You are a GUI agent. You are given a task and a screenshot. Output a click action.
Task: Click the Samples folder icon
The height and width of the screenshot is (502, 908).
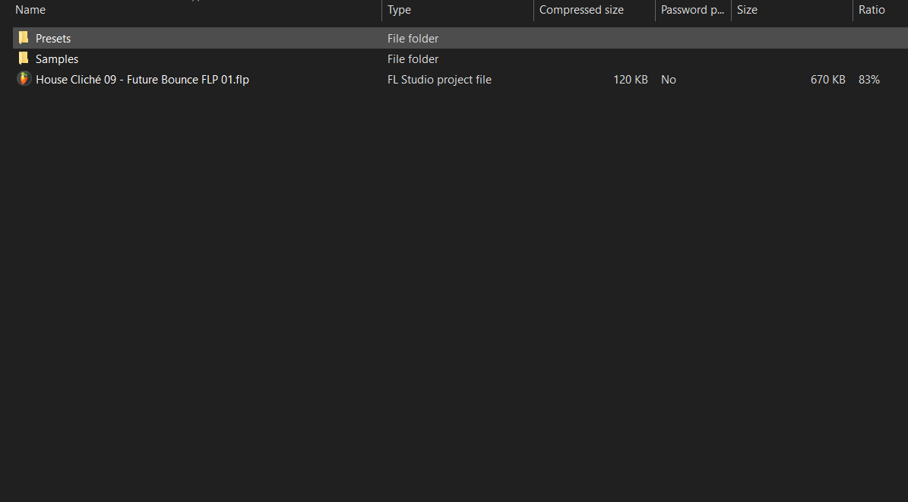tap(24, 58)
